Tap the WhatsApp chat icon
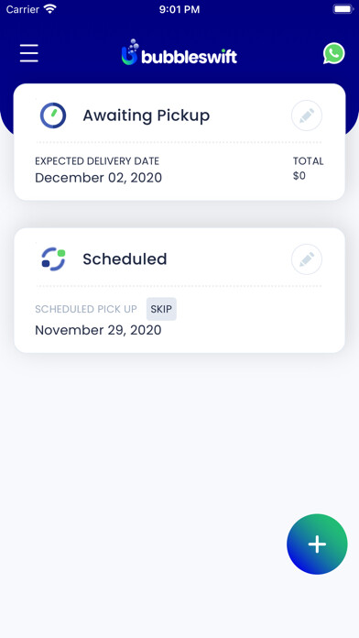Viewport: 359px width, 638px height. click(x=333, y=53)
